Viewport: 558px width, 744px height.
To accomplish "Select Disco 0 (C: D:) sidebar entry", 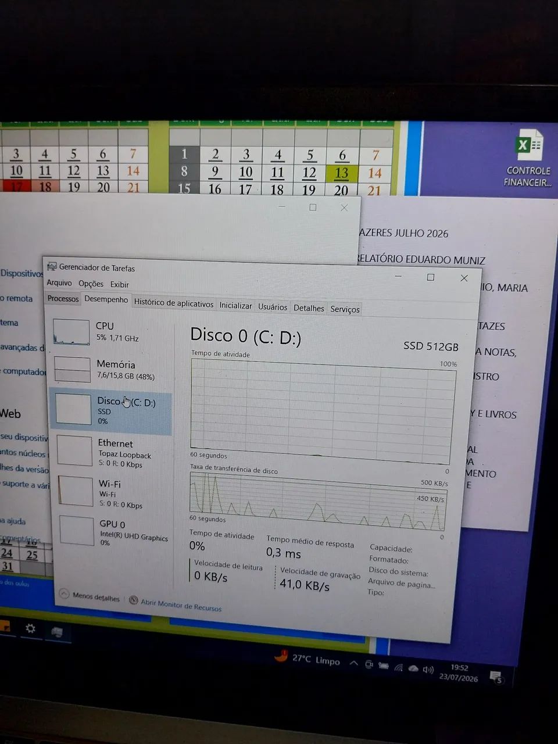I will (110, 412).
